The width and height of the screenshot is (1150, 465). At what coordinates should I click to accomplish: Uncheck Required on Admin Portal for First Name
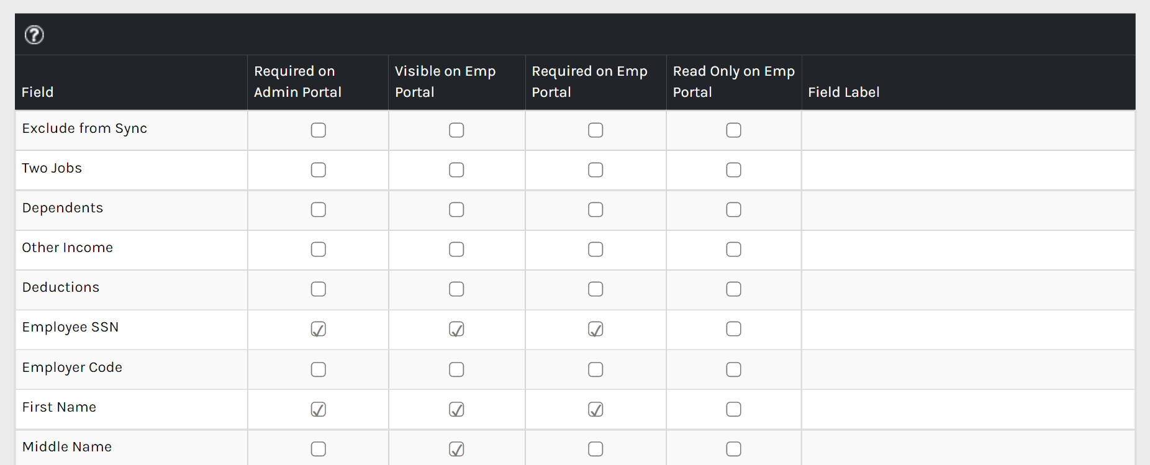(x=318, y=409)
